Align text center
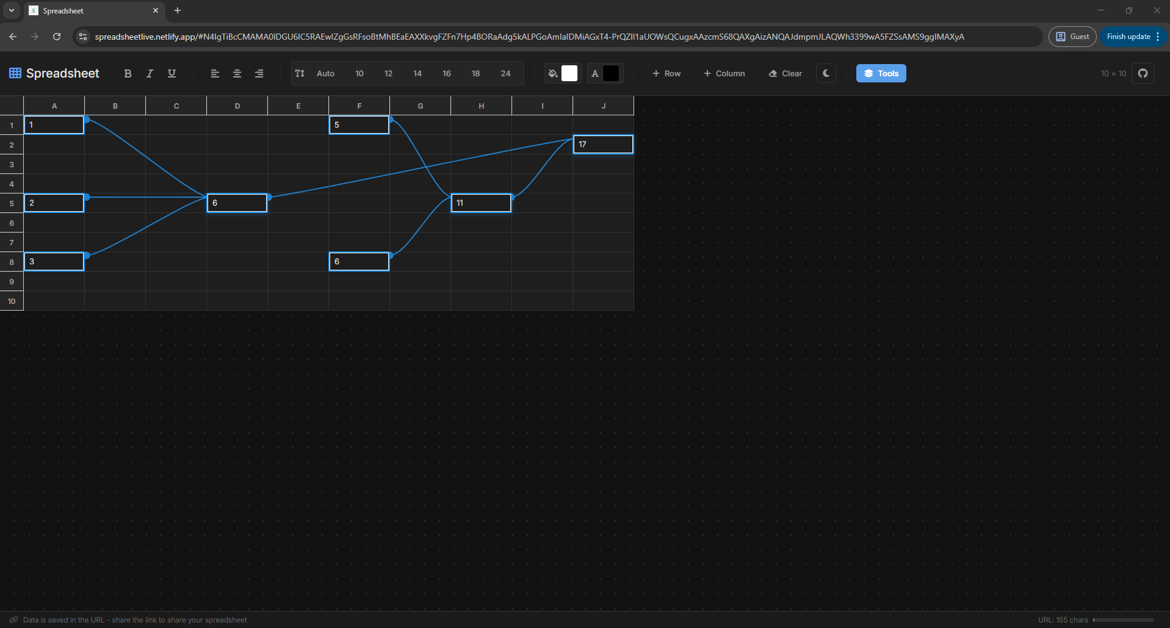The height and width of the screenshot is (628, 1170). (x=237, y=73)
